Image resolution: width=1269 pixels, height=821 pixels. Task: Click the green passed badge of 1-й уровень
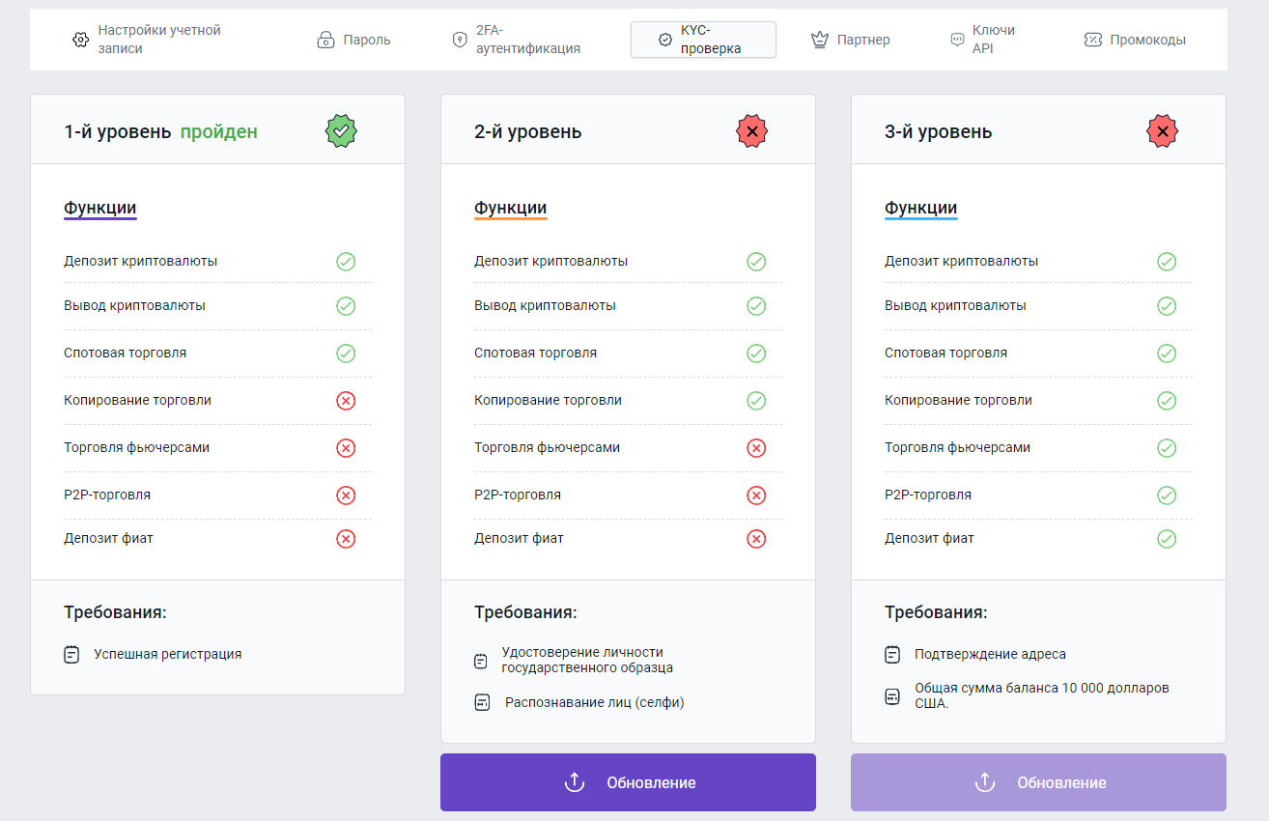click(341, 130)
